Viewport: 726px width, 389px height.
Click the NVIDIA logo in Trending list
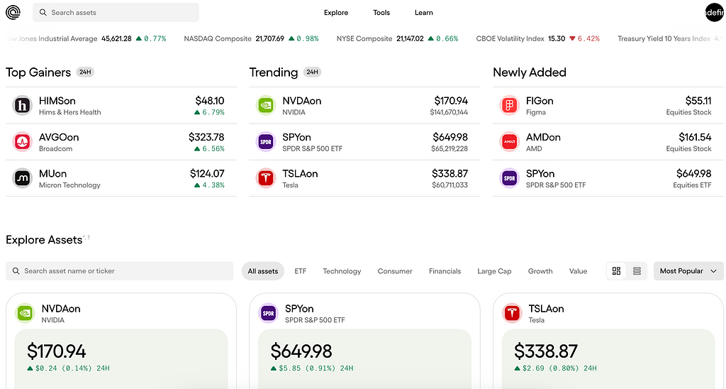coord(266,106)
